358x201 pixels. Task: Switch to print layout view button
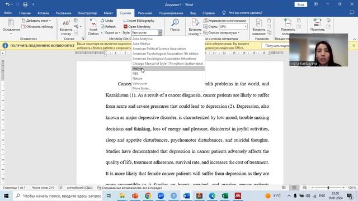294,188
